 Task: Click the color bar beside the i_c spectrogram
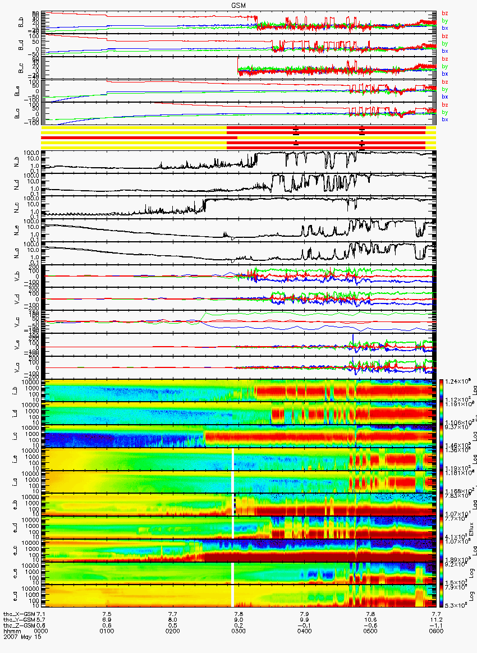coord(442,436)
